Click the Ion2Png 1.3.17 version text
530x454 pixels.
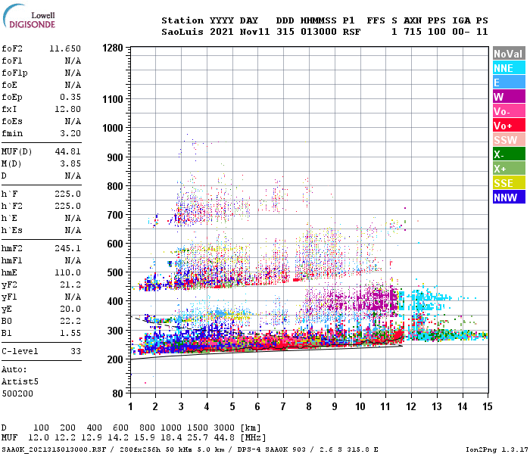497,449
